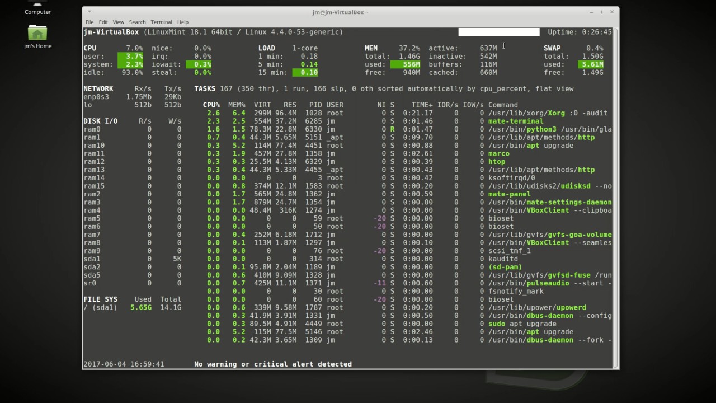The width and height of the screenshot is (716, 403).
Task: Click the No warning or critical alert message
Action: pyautogui.click(x=273, y=364)
